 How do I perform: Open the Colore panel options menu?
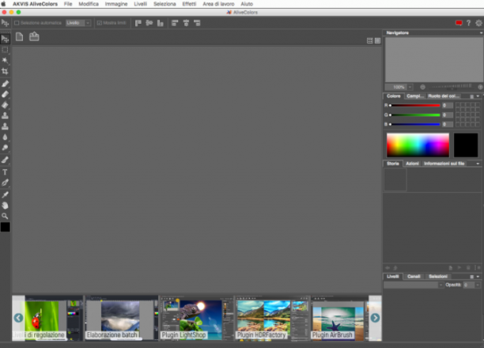[471, 96]
